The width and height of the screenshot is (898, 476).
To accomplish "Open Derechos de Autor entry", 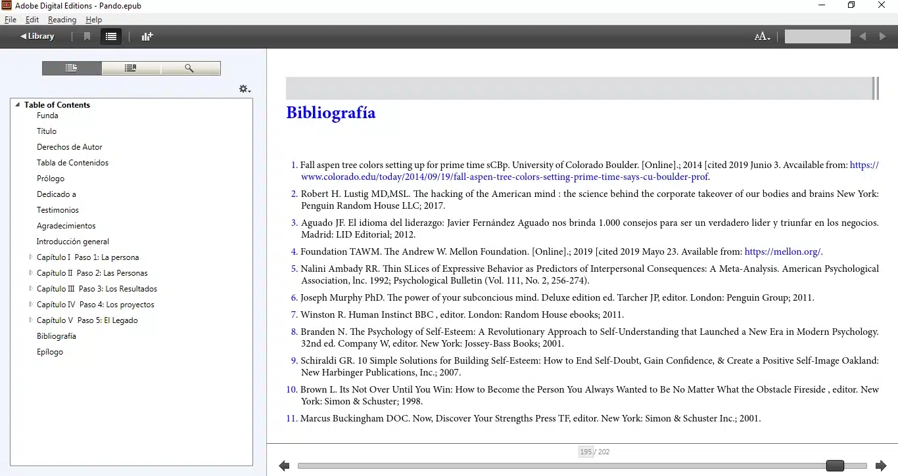I will 70,147.
